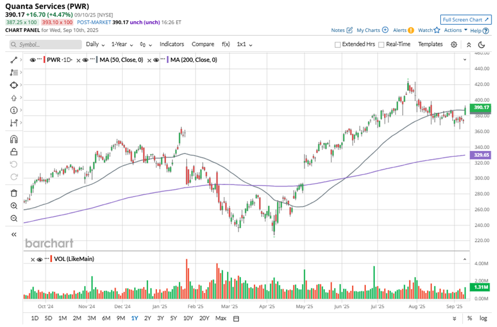Open the Indicators dialog
The image size is (497, 327).
(172, 45)
